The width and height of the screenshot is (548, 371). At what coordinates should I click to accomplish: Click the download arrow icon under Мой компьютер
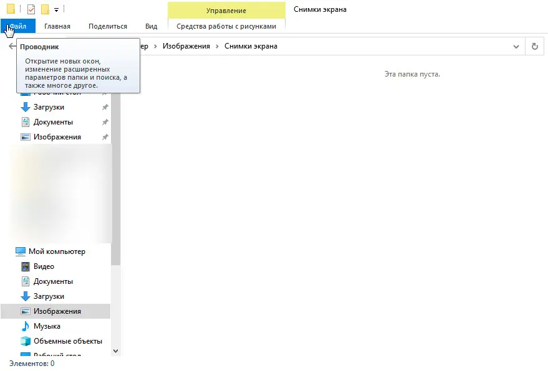click(26, 296)
